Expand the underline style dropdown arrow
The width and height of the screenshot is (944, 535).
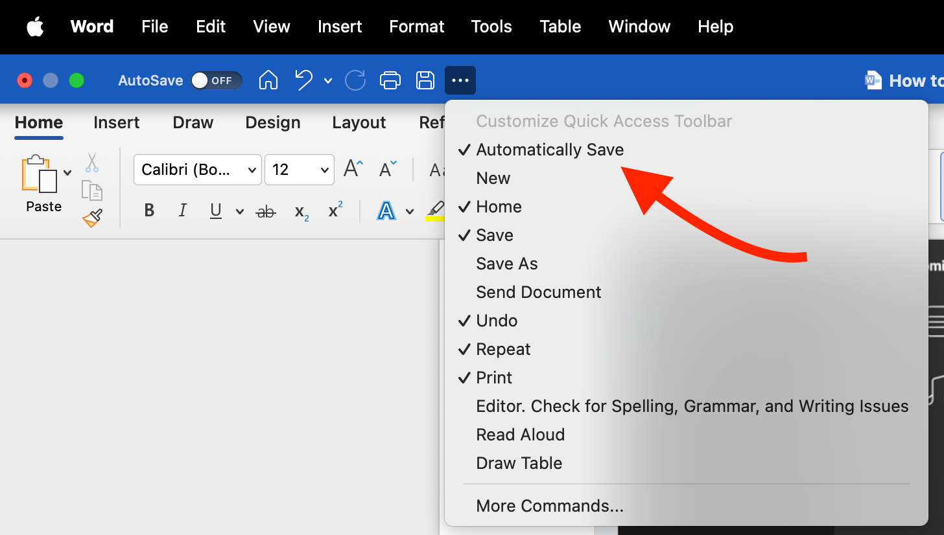point(240,211)
